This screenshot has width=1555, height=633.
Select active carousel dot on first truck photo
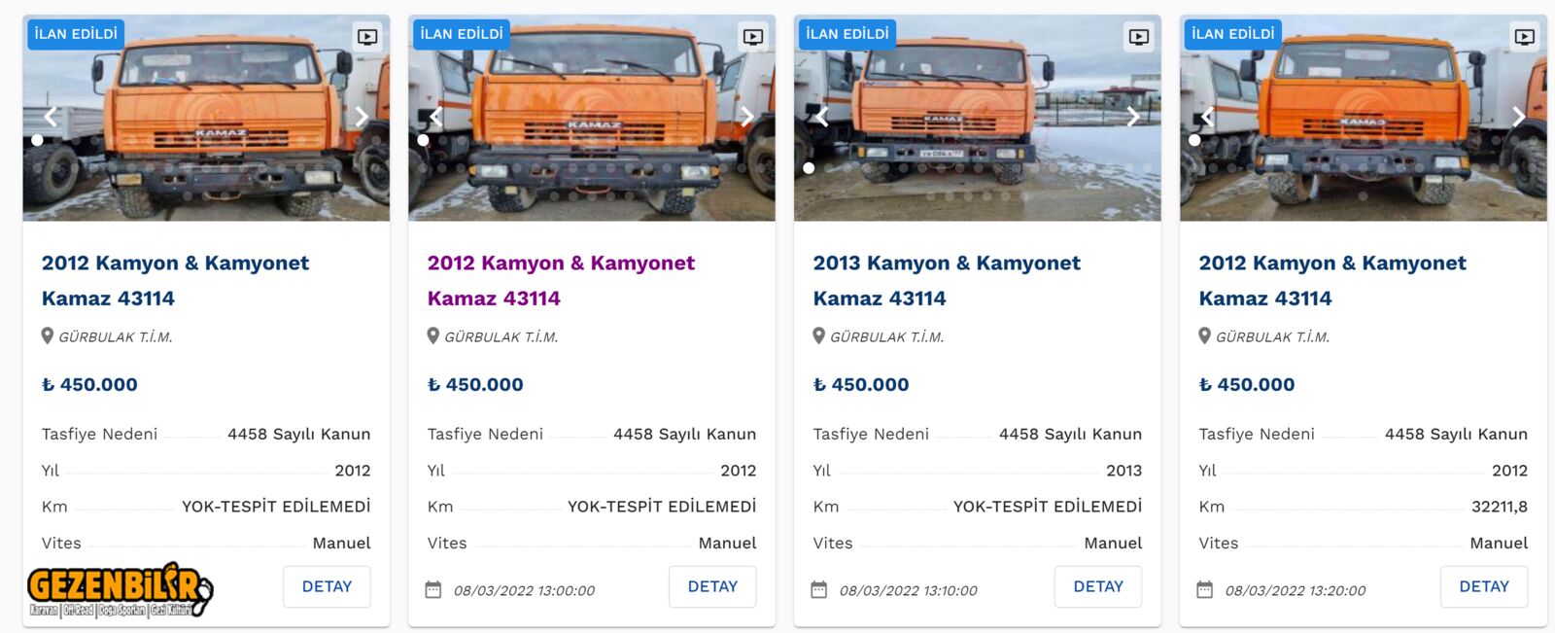point(37,140)
